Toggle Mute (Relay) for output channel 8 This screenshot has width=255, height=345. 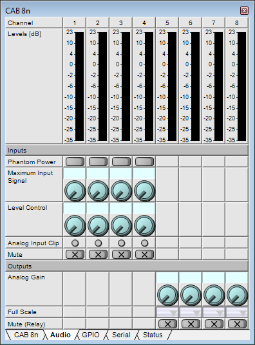[237, 324]
